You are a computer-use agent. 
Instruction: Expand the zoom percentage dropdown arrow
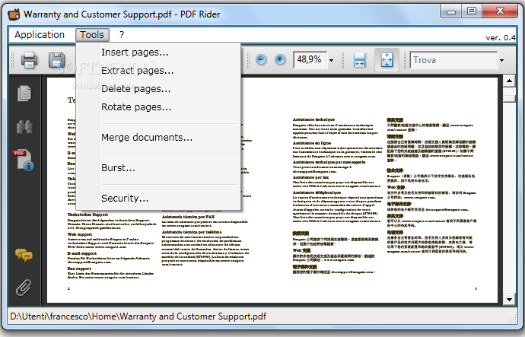332,61
